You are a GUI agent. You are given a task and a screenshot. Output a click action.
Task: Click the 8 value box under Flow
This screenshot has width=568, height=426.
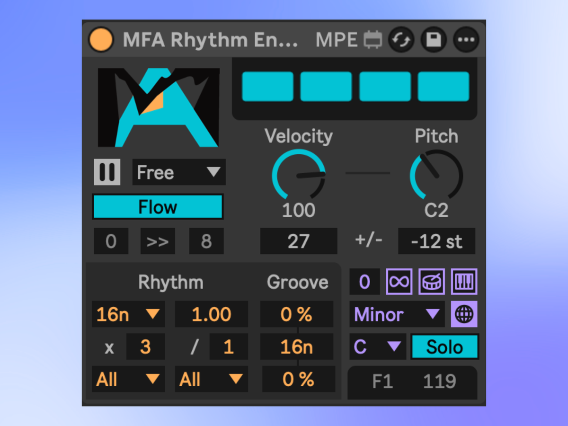tap(206, 241)
